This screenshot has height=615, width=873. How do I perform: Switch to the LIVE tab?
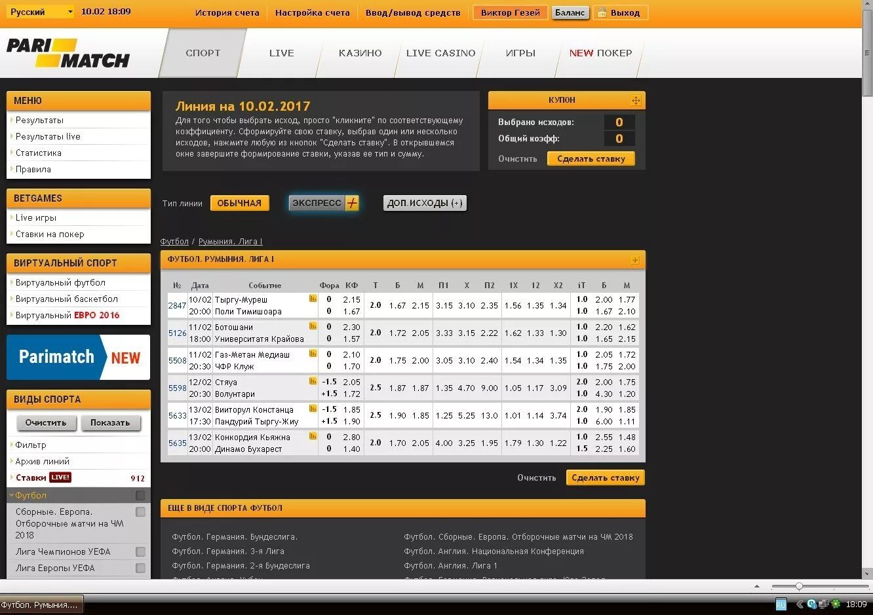(281, 53)
